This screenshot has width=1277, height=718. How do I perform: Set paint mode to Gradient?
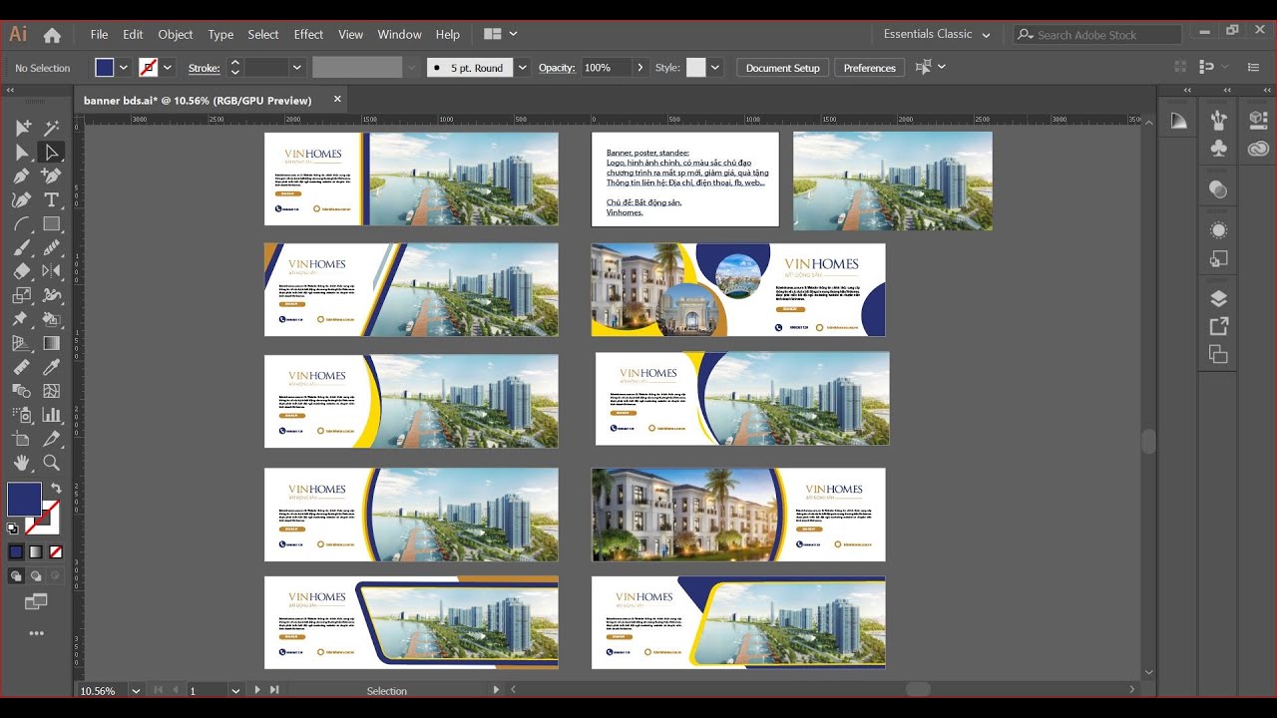(36, 551)
